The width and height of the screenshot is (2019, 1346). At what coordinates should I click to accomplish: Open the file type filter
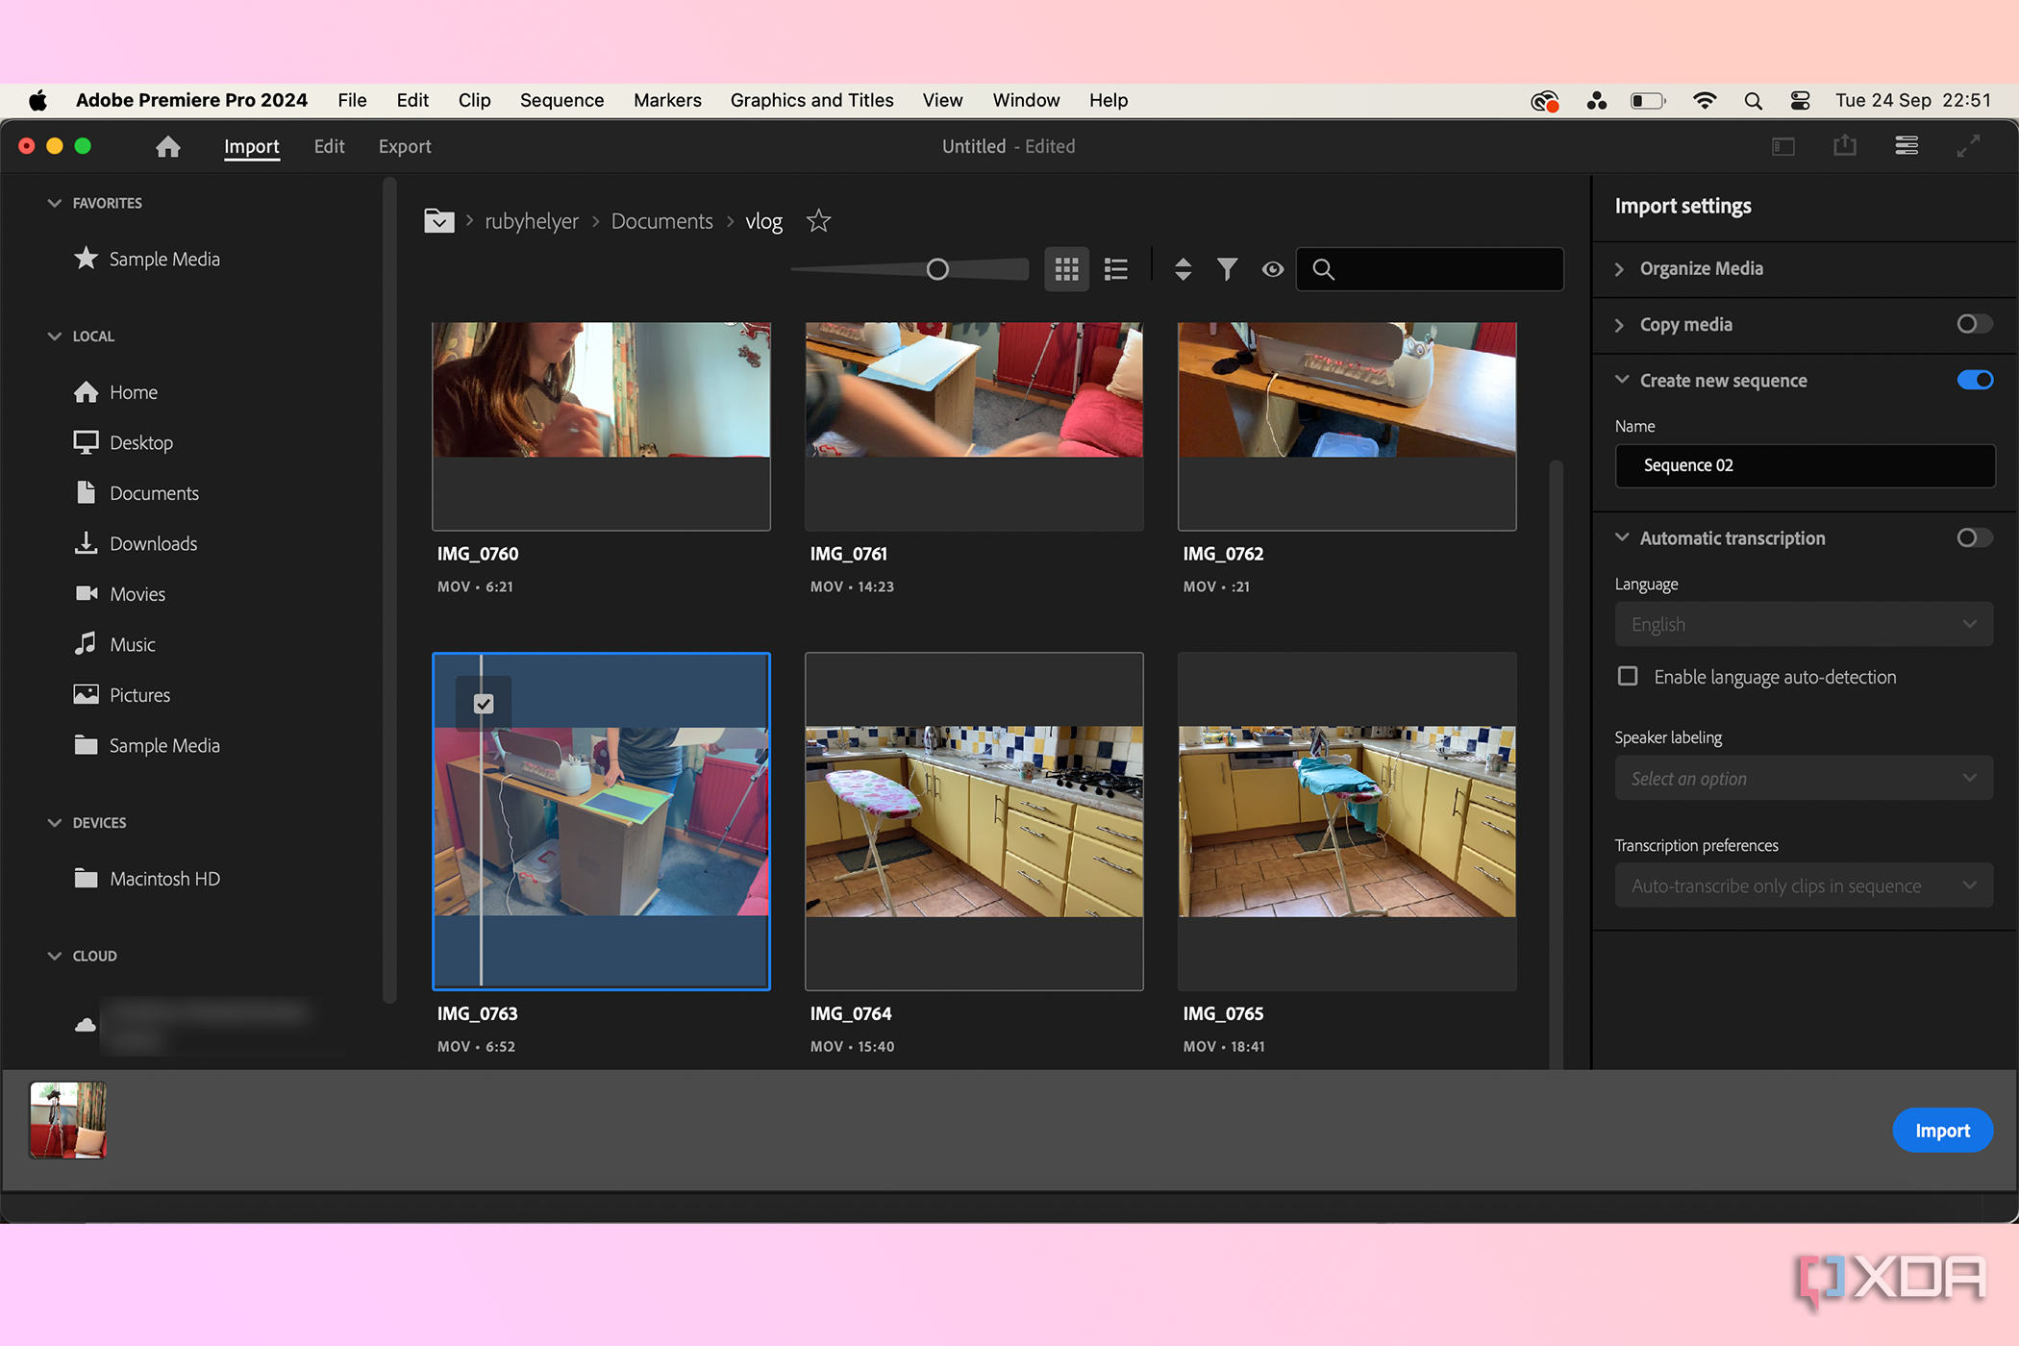1228,269
